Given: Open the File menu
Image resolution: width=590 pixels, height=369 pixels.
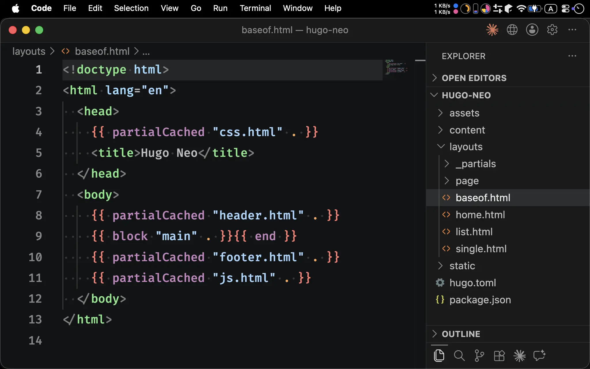Looking at the screenshot, I should (x=70, y=8).
